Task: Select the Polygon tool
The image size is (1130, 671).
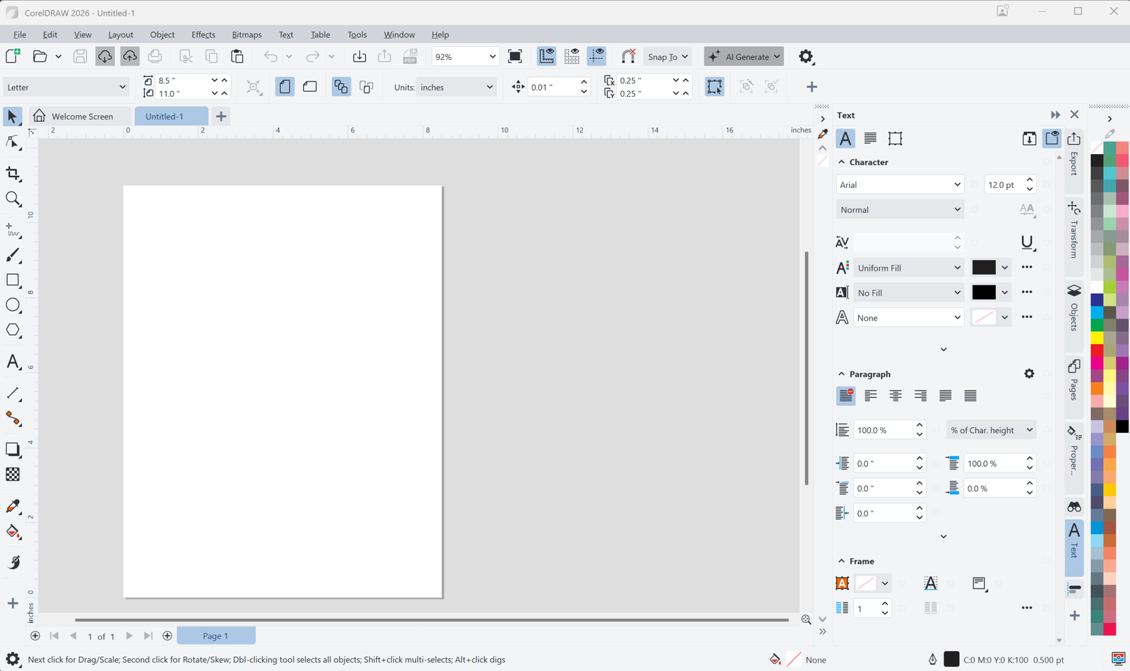Action: pos(13,331)
